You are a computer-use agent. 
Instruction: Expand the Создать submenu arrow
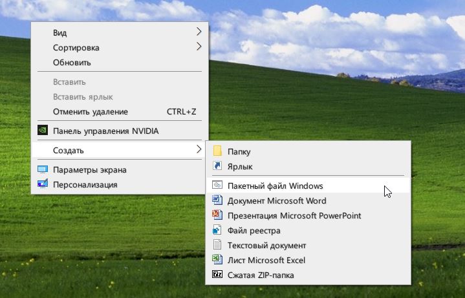tap(199, 149)
